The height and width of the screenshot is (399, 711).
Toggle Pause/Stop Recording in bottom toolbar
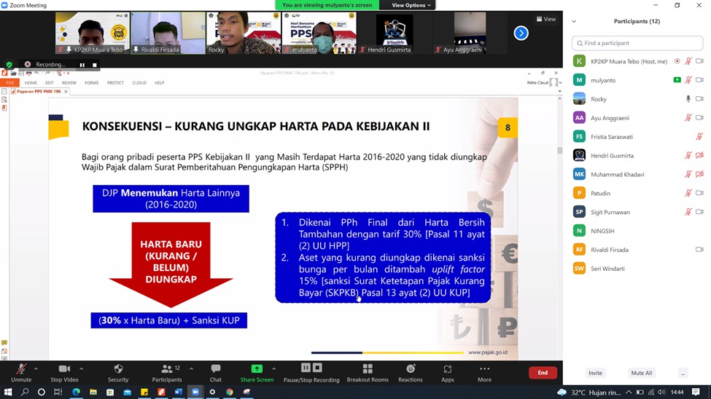click(311, 372)
